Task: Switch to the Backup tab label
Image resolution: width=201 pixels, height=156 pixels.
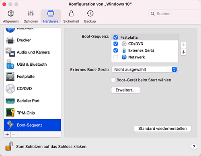Action: point(90,21)
